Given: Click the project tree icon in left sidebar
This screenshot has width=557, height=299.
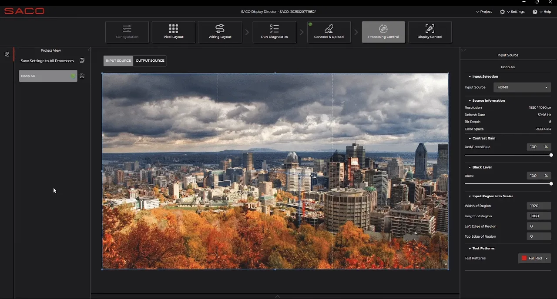Looking at the screenshot, I should coord(7,54).
